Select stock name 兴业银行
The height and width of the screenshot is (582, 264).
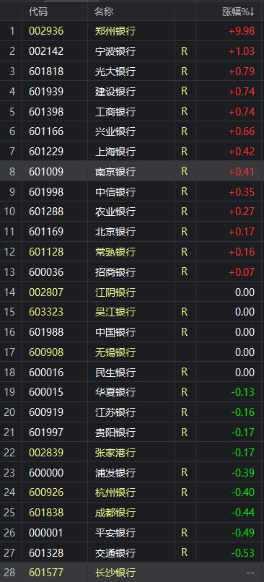pos(115,131)
